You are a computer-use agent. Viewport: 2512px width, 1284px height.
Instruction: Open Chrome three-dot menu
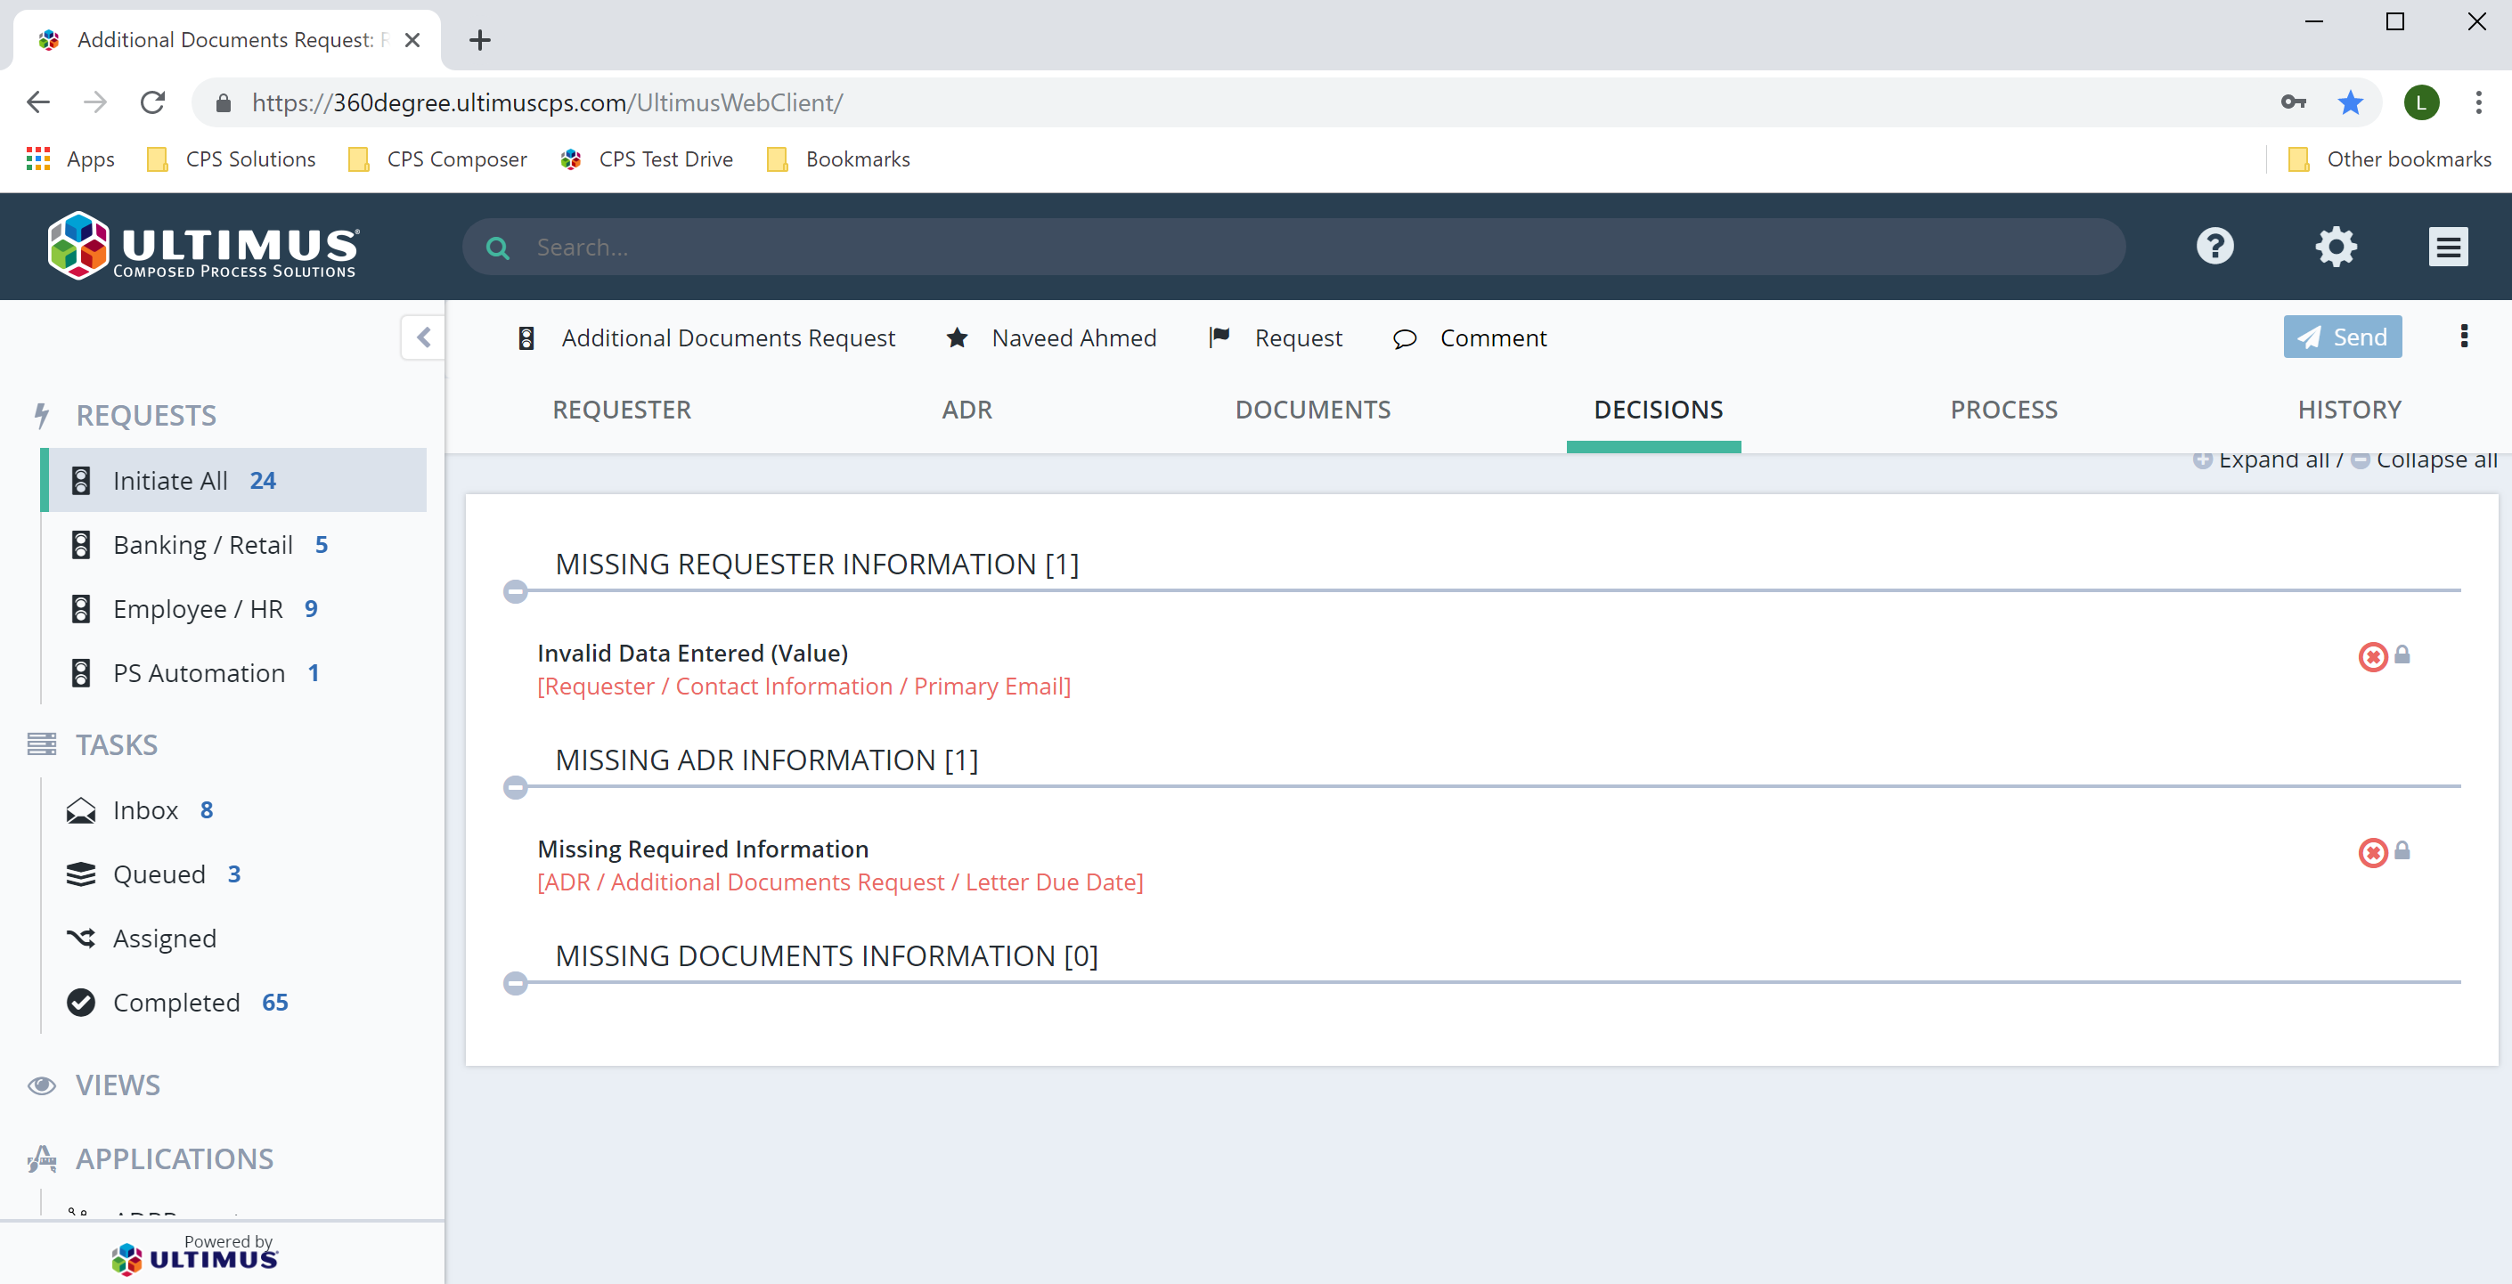(2478, 102)
